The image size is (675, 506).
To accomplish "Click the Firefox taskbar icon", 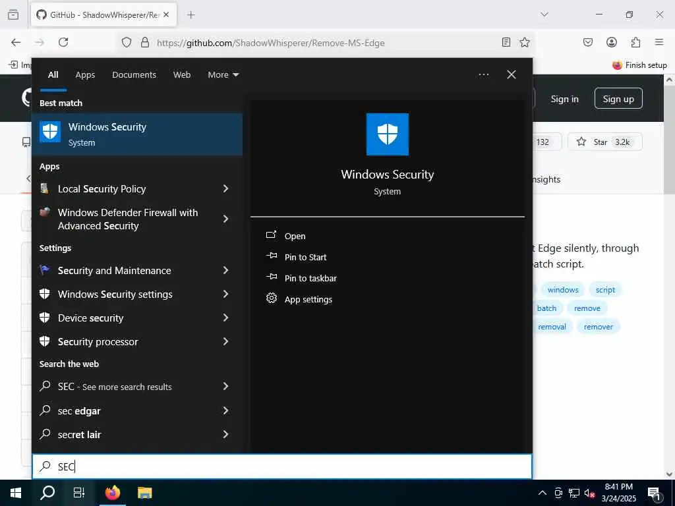I will [113, 493].
